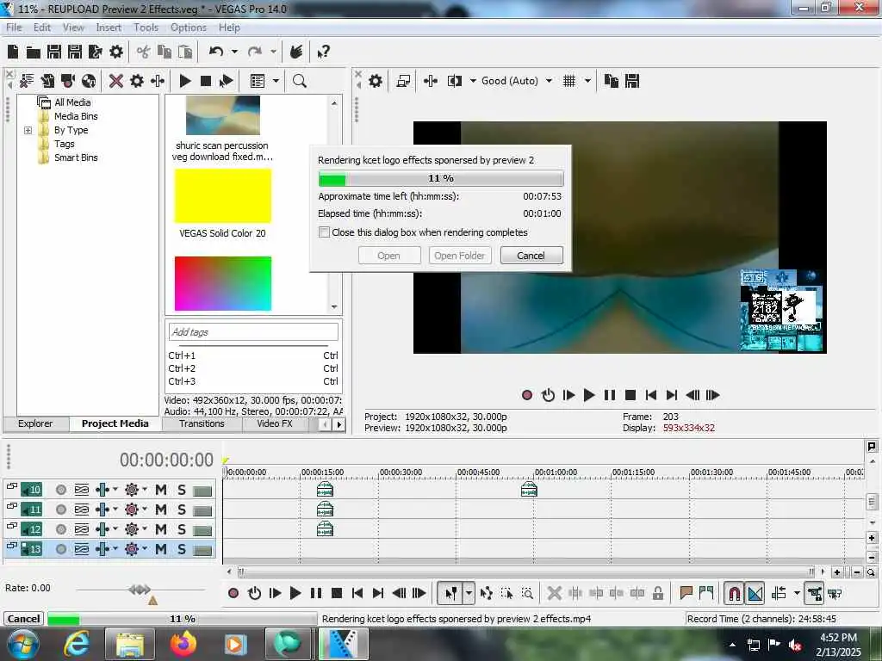Open Views dropdown arrow in media toolbar
The height and width of the screenshot is (661, 882).
tap(276, 81)
